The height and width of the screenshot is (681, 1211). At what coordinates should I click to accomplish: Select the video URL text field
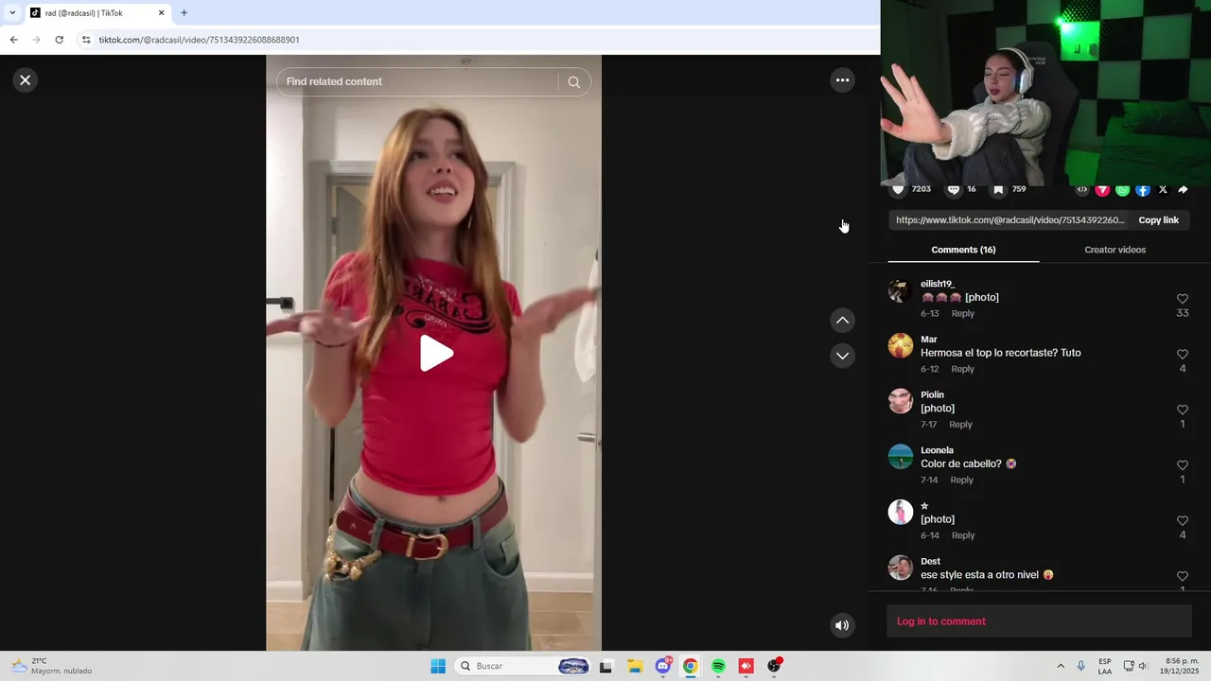coord(1009,220)
